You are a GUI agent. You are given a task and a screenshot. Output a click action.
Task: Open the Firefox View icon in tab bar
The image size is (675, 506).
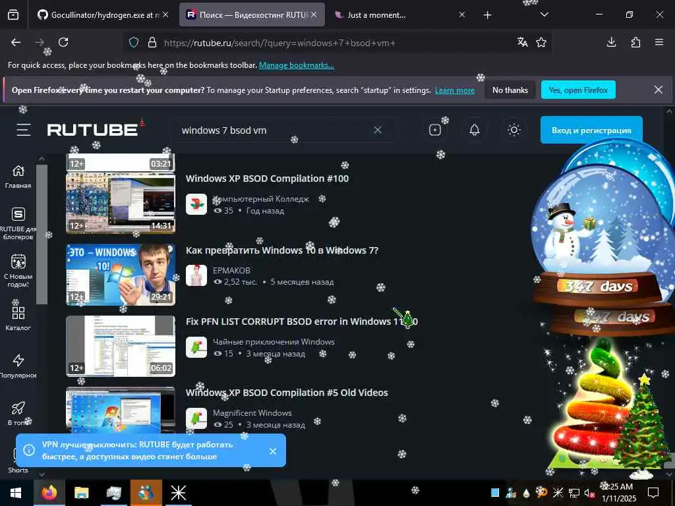[x=13, y=15]
